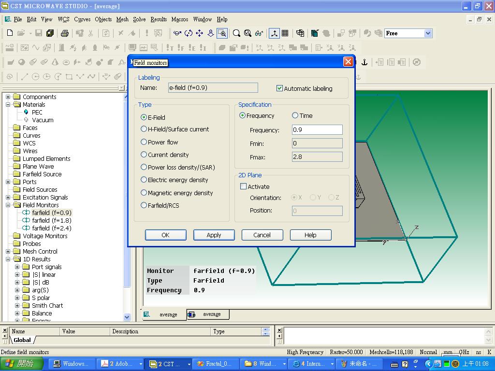Select the E-Field monitor type

click(x=144, y=117)
